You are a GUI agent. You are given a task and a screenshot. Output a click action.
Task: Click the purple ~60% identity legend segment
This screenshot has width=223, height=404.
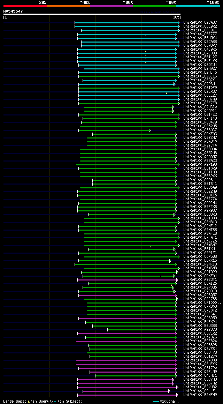point(111,6)
